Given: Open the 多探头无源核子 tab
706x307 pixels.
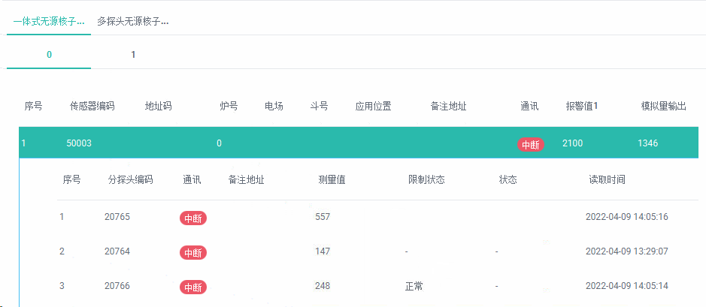Looking at the screenshot, I should [133, 22].
